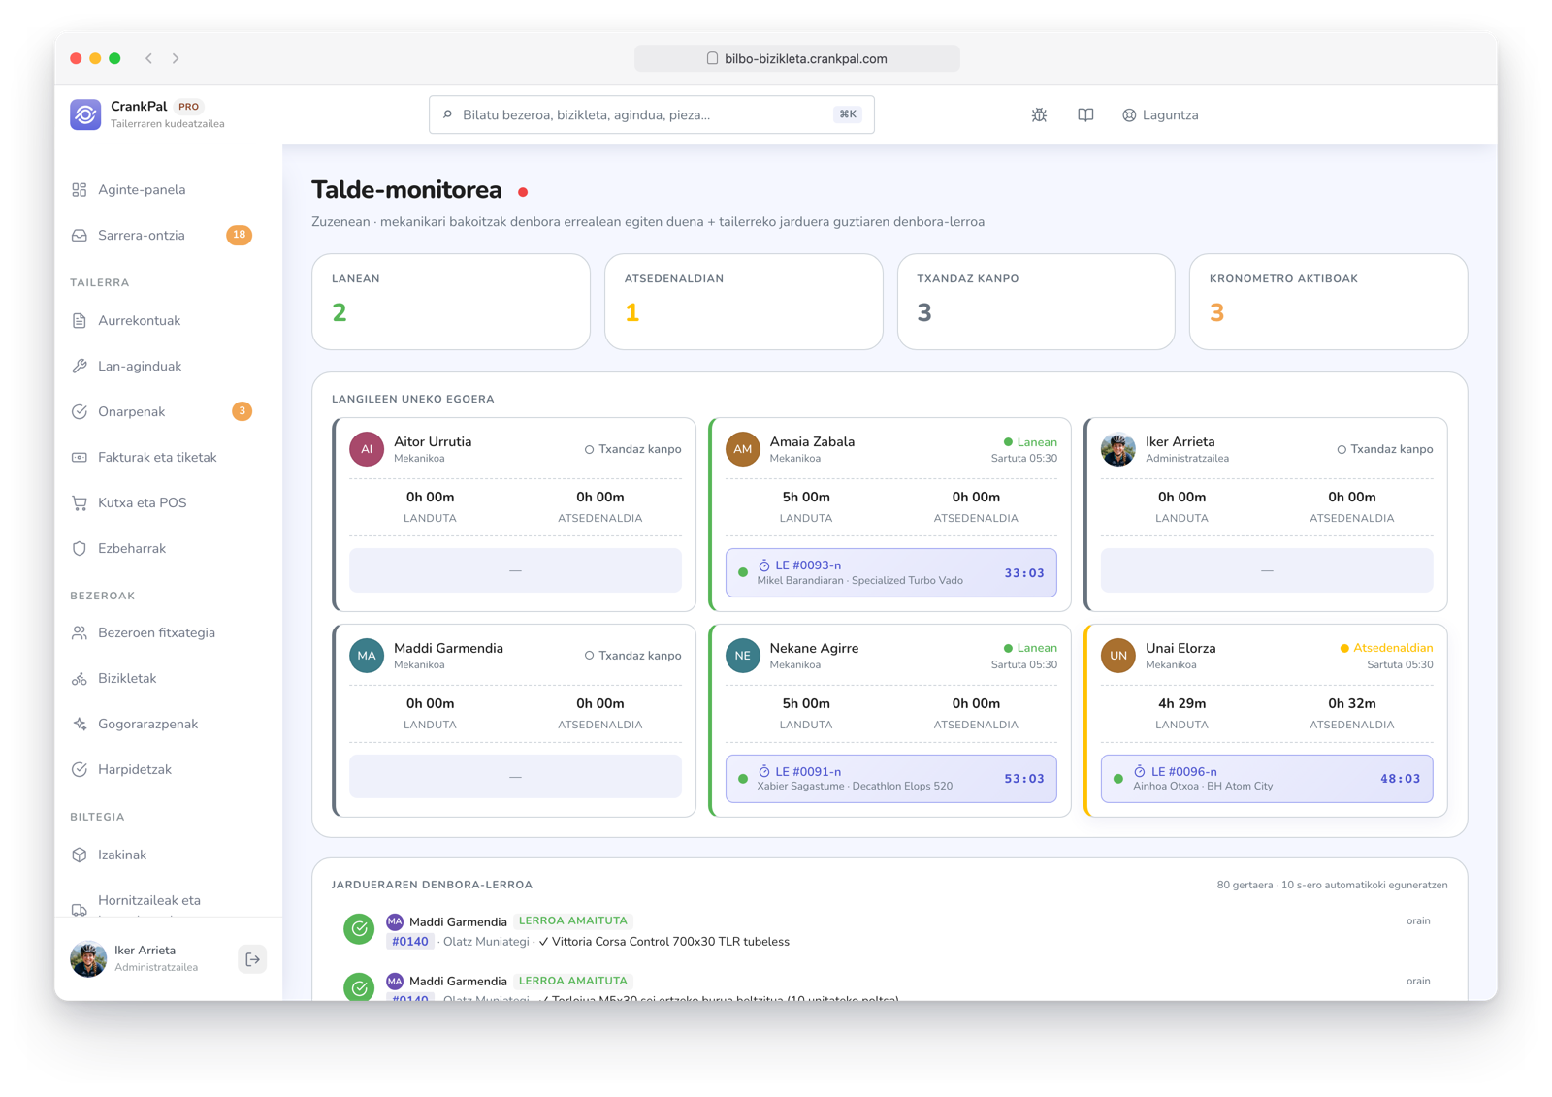Viewport: 1552px width, 1097px height.
Task: Click the browser forward arrow
Action: tap(176, 58)
